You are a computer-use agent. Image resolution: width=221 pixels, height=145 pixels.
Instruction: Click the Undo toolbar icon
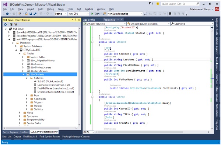point(41,14)
